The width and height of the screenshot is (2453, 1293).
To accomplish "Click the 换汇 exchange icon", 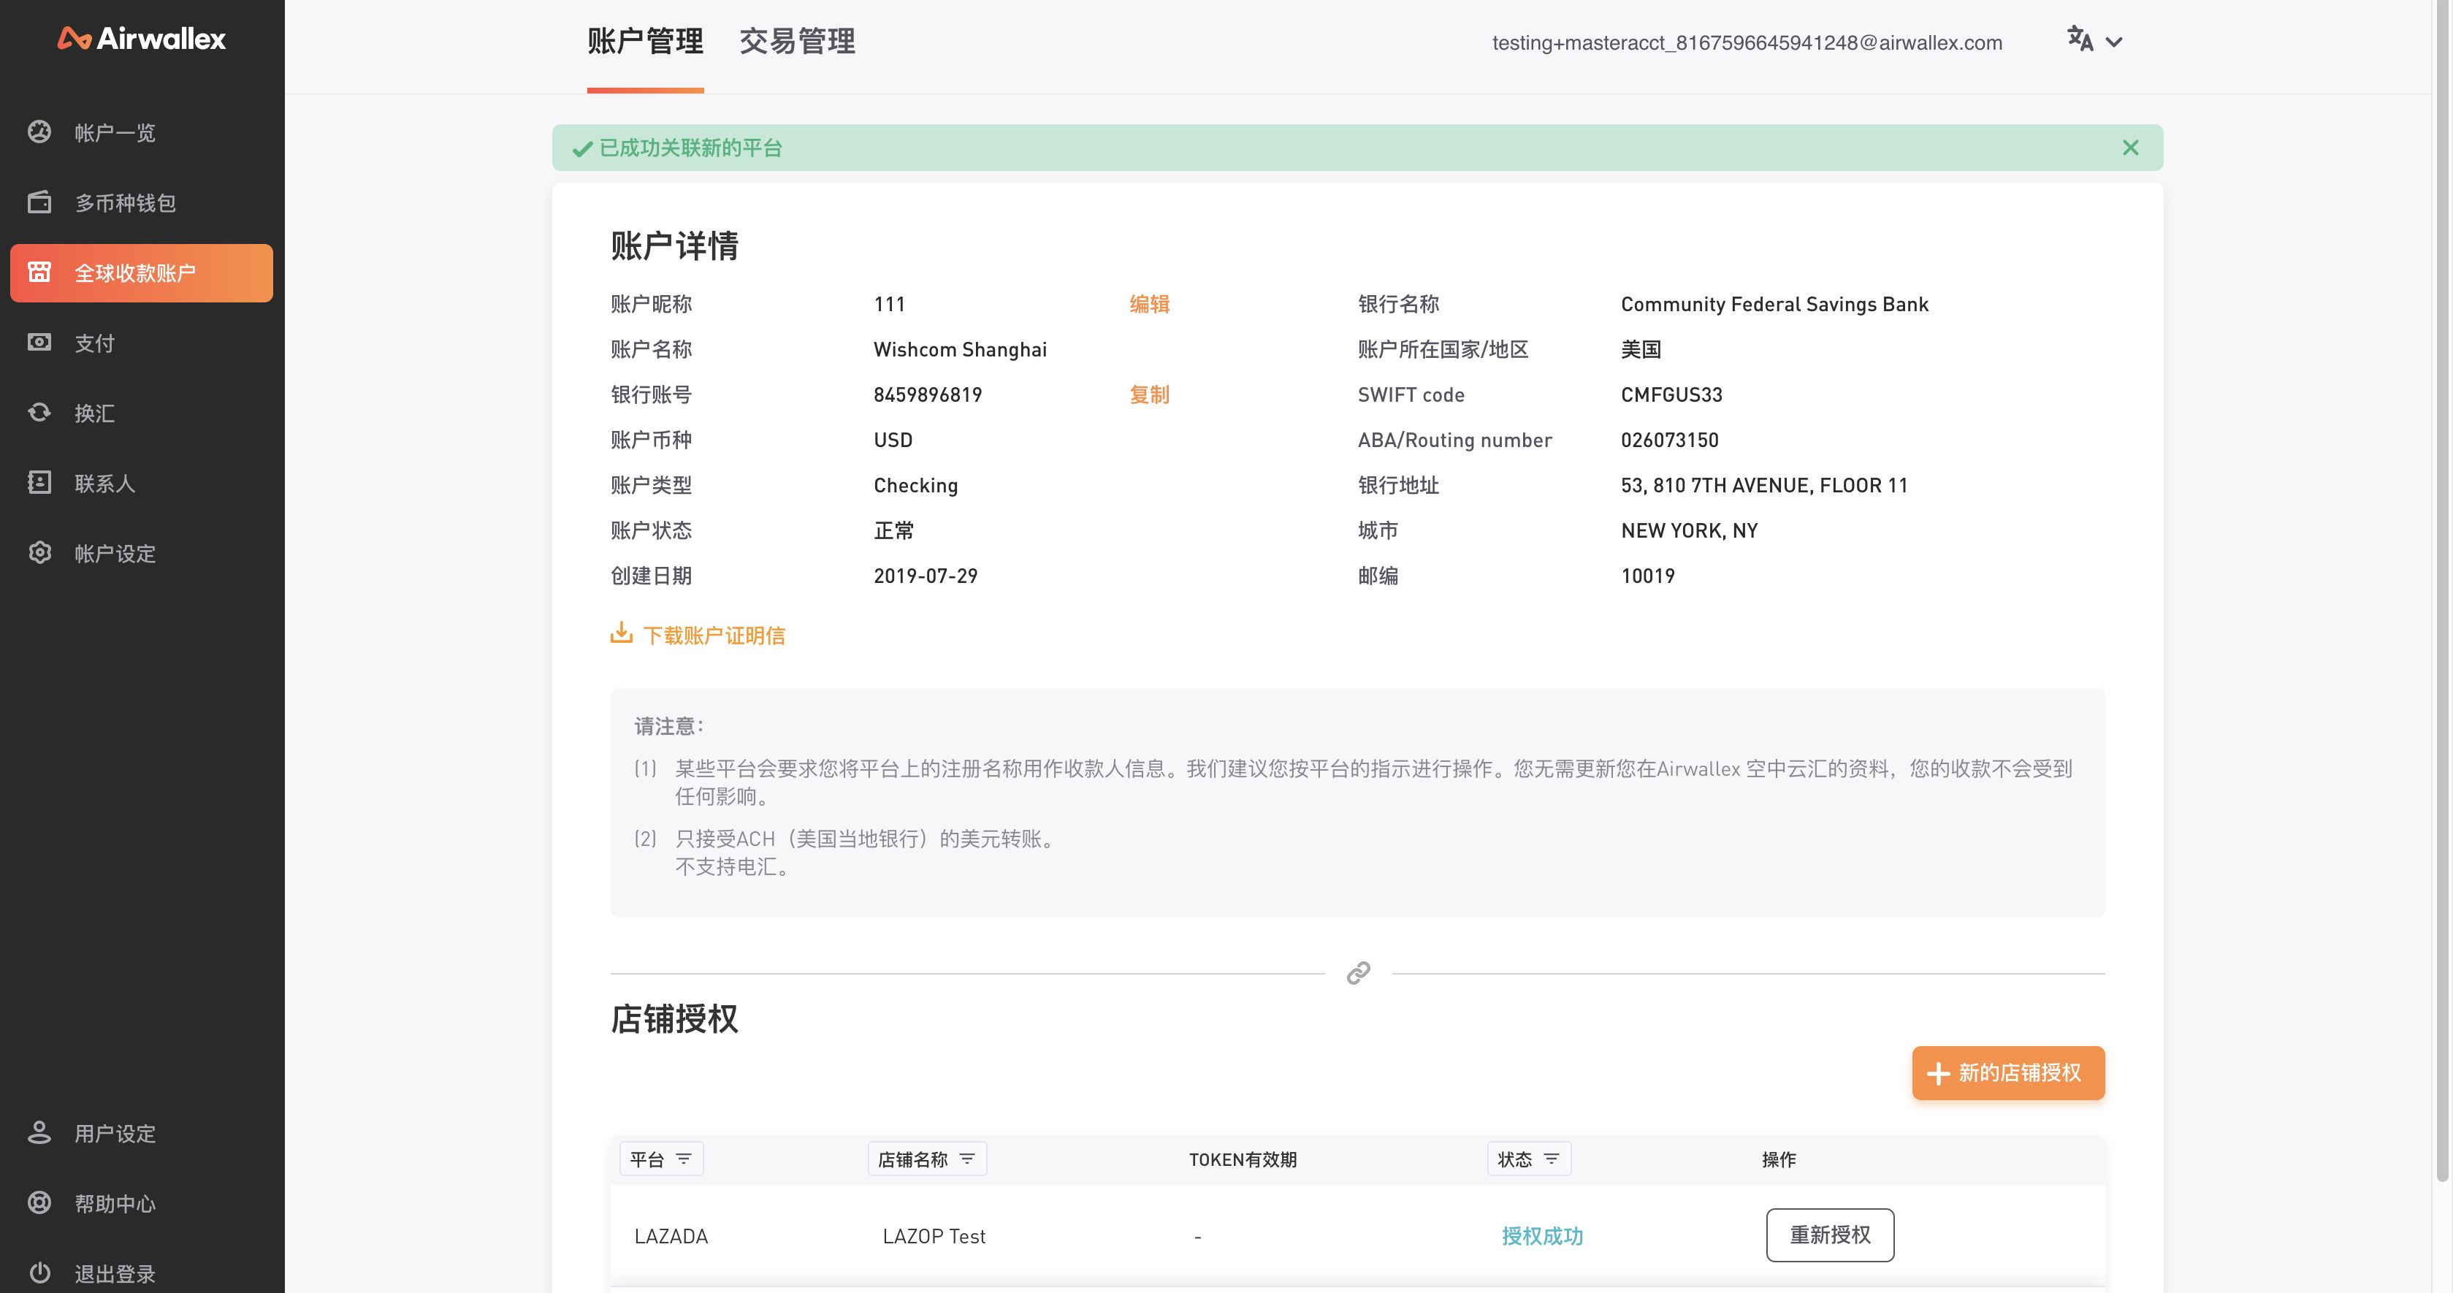I will coord(39,412).
